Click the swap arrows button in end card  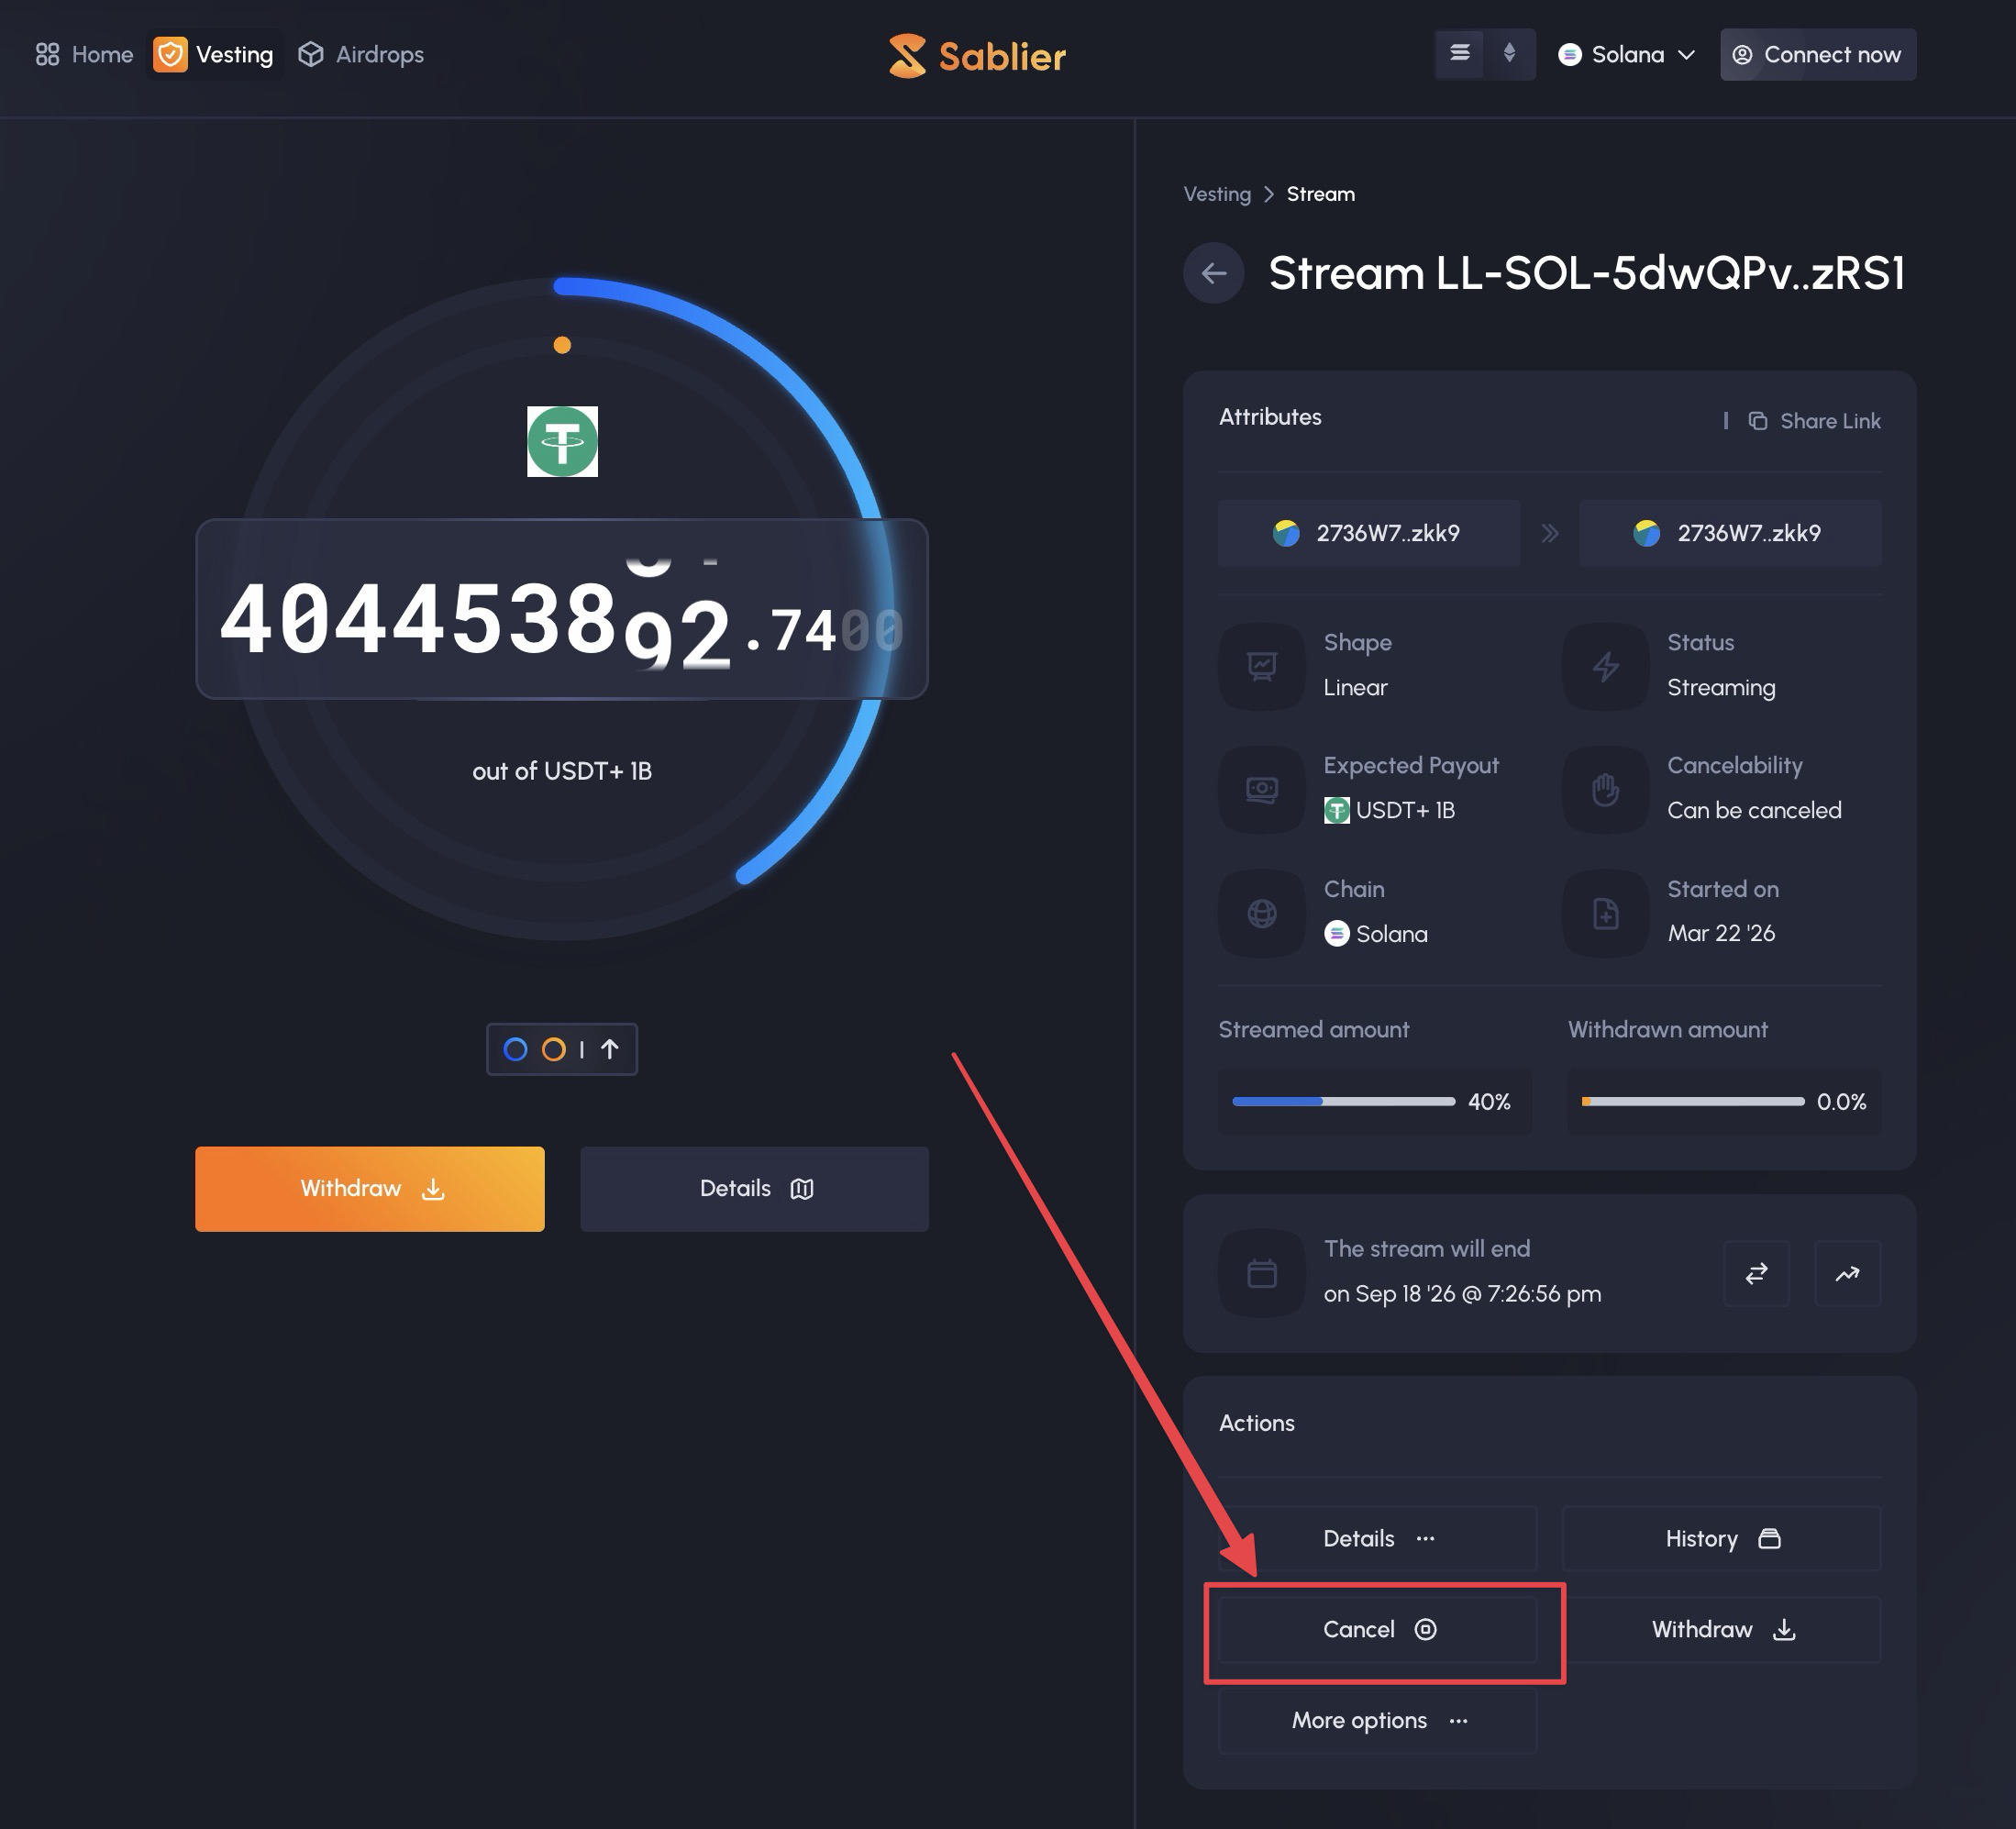click(1756, 1273)
